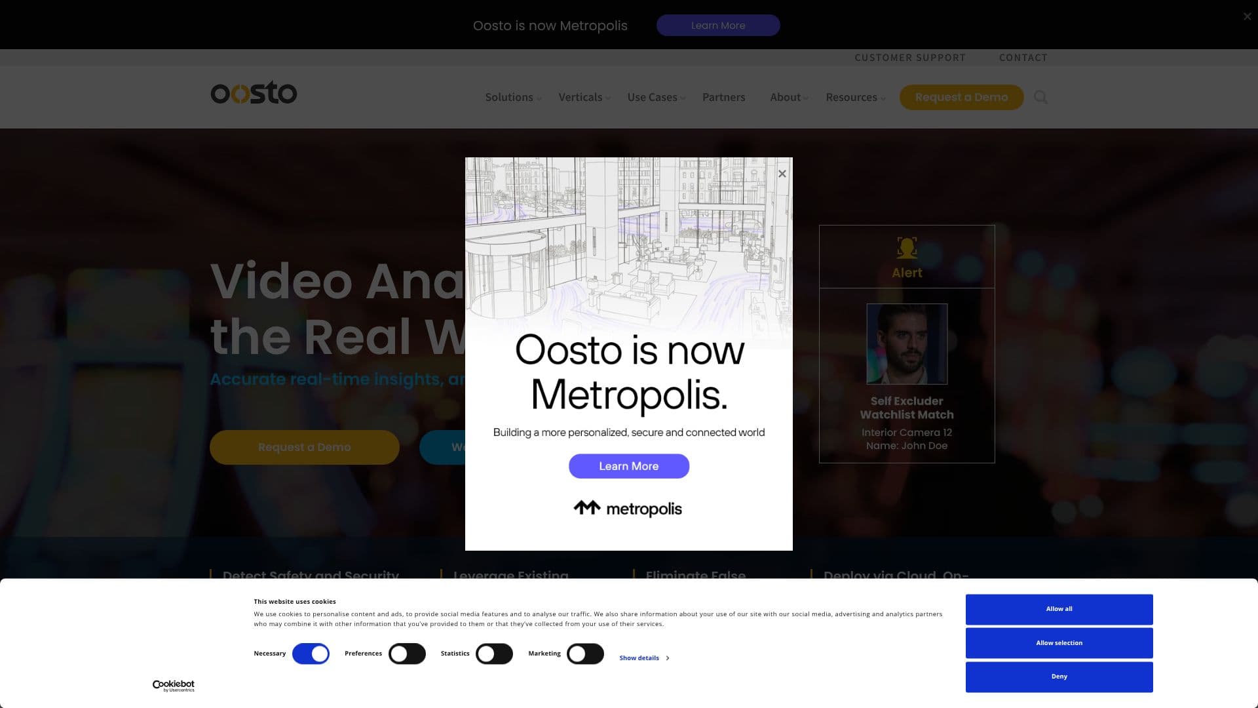Click the Cookiebot logo
The image size is (1258, 708).
tap(174, 686)
